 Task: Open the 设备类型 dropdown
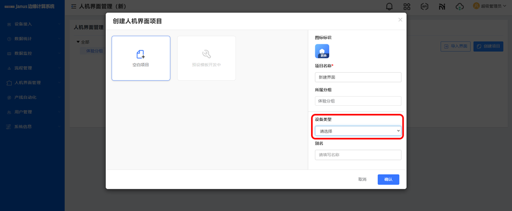point(358,131)
